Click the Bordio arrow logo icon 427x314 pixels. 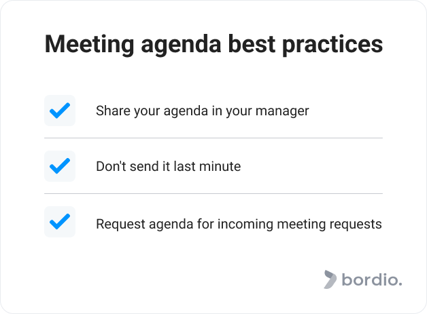coord(330,279)
